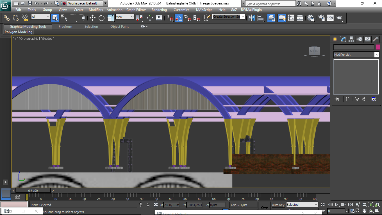382x215 pixels.
Task: Open the Utilities hammer panel icon
Action: coord(376,39)
